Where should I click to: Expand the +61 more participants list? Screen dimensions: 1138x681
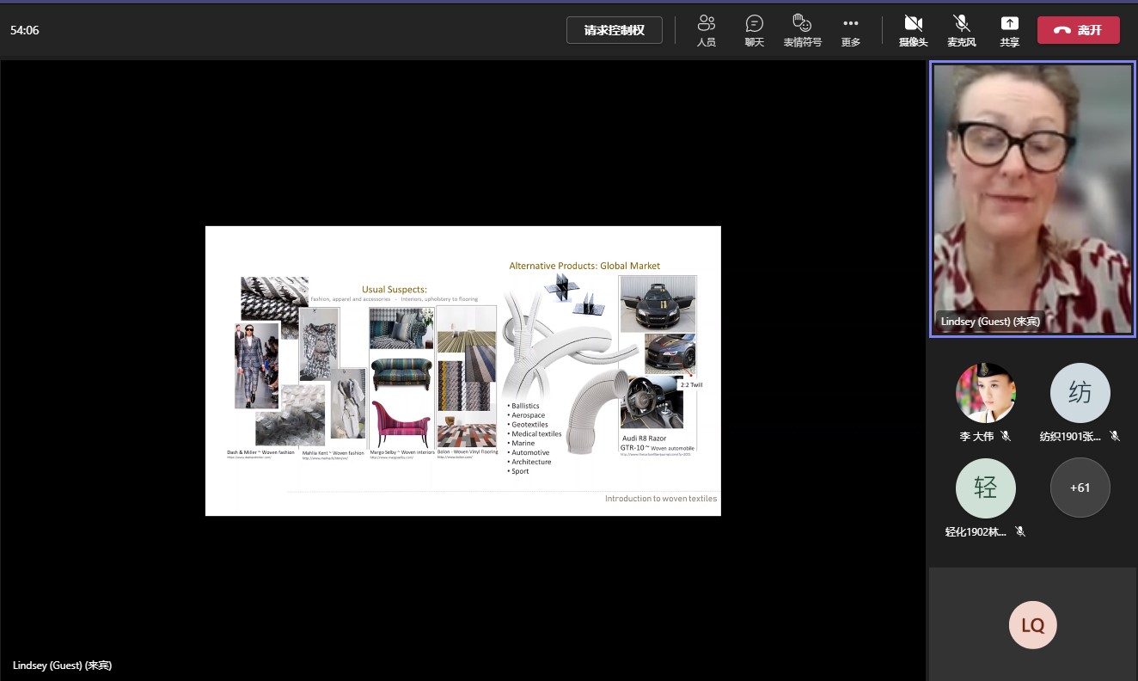pyautogui.click(x=1080, y=488)
